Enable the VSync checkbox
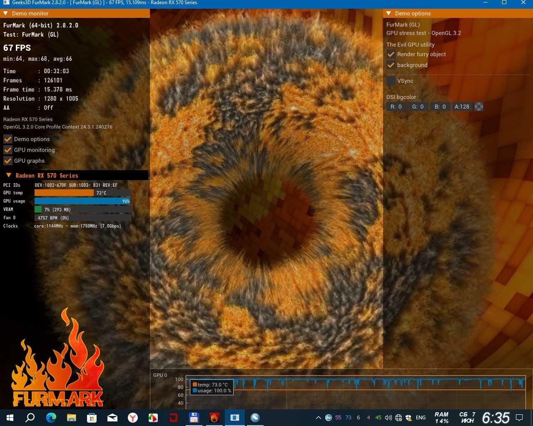This screenshot has height=426, width=533. point(391,81)
